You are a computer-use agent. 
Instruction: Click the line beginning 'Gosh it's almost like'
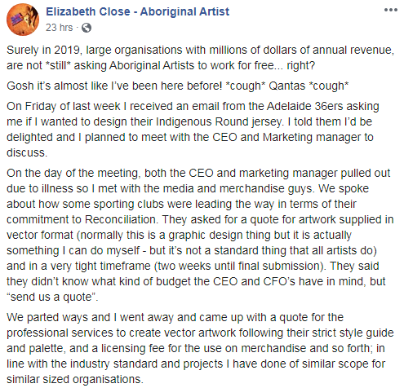point(178,86)
